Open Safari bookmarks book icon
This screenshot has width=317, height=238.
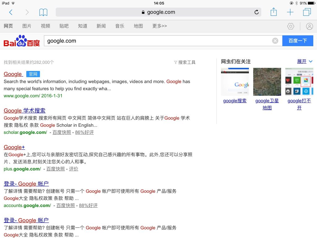coord(43,12)
